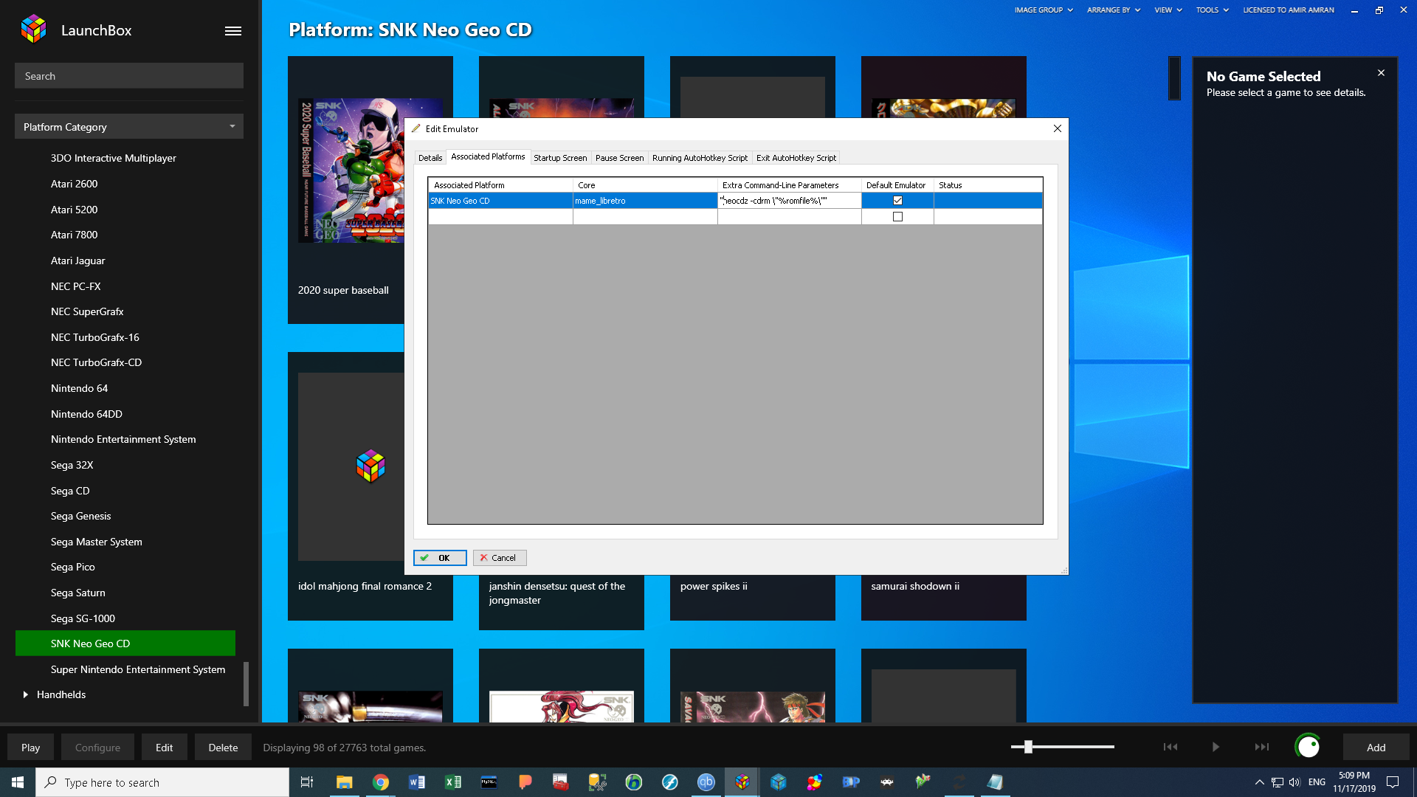
Task: Open the colorful balls taskbar icon
Action: 814,782
